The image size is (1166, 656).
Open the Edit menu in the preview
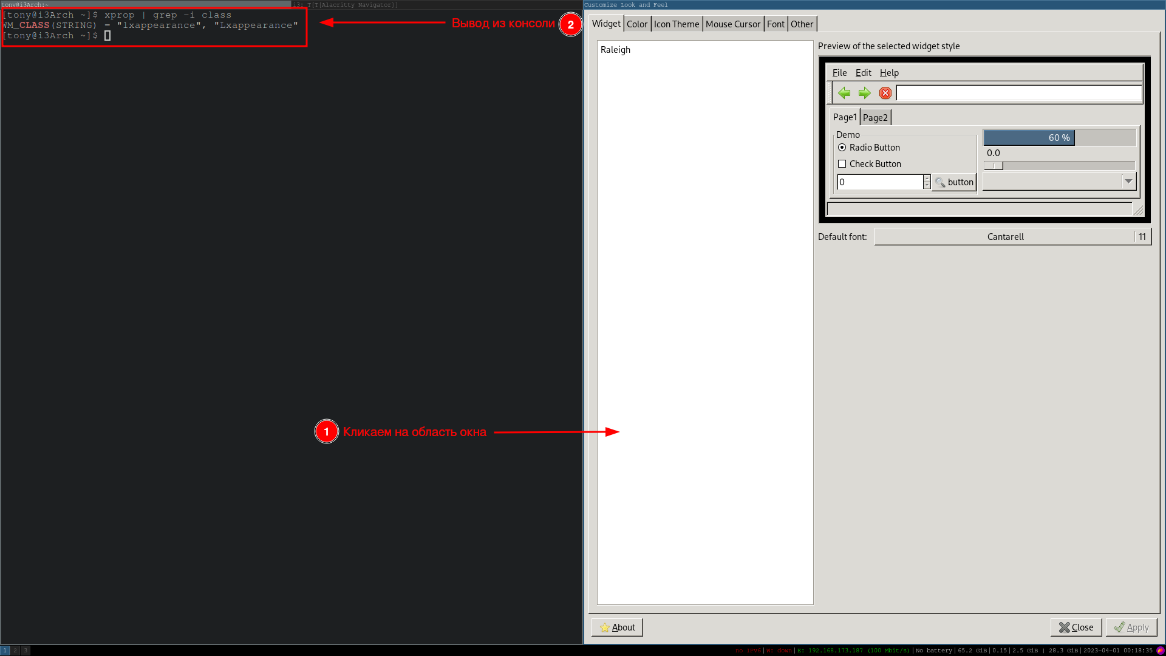[x=863, y=73]
